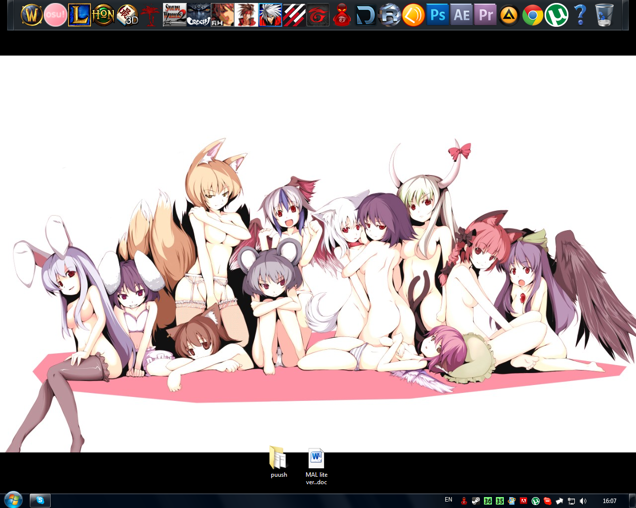The width and height of the screenshot is (636, 508).
Task: Open the Recycle Bin from the dock
Action: [x=604, y=14]
